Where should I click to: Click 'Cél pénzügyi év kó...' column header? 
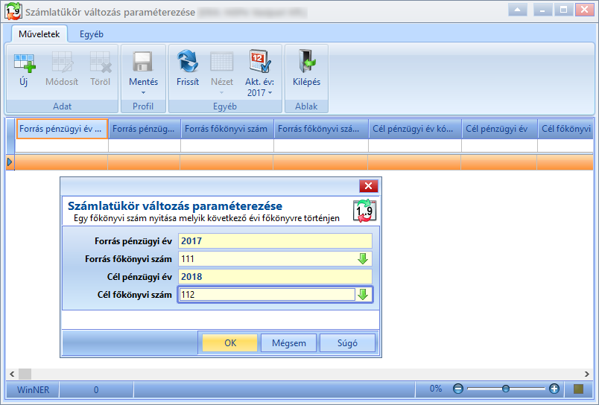coord(415,129)
